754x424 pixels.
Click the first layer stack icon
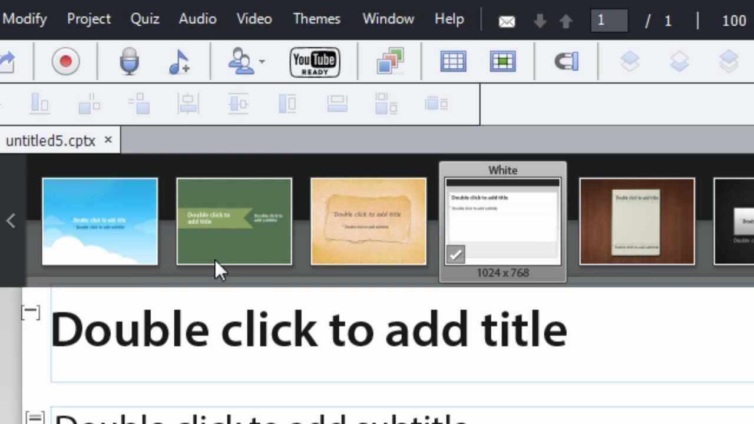click(x=630, y=61)
